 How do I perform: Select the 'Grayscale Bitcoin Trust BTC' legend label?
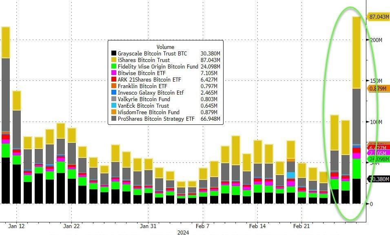tap(152, 53)
